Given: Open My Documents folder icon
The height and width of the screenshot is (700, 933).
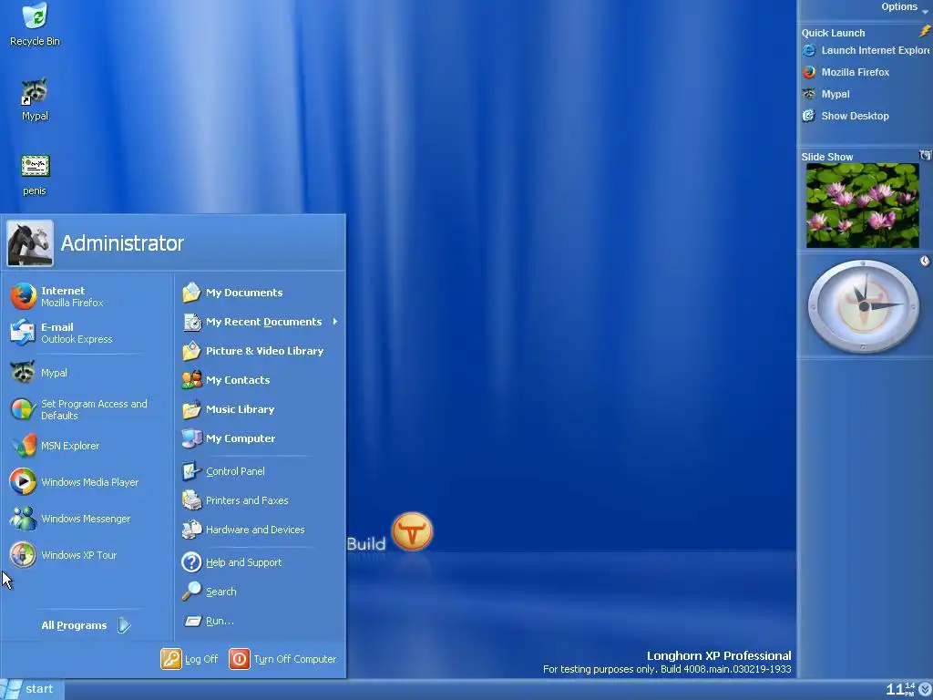Looking at the screenshot, I should [x=191, y=293].
